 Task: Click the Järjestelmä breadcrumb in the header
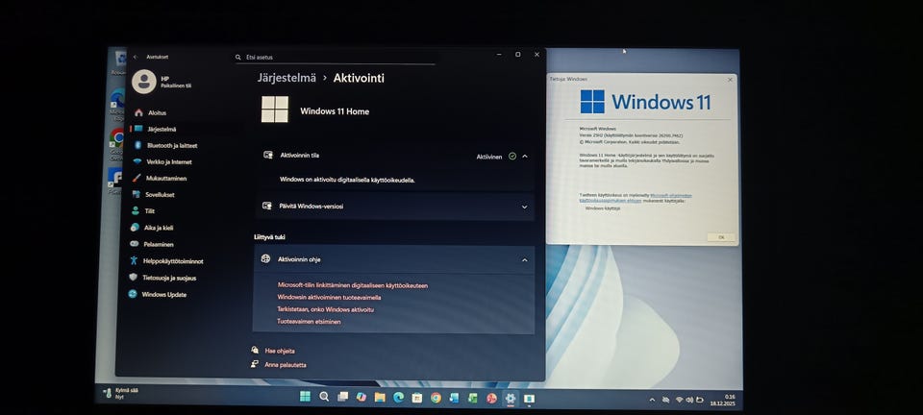click(x=287, y=78)
